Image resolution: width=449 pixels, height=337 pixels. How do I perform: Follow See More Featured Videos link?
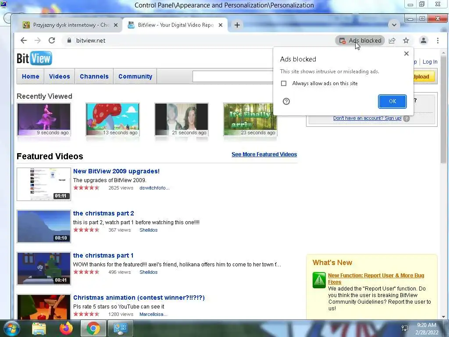(264, 154)
